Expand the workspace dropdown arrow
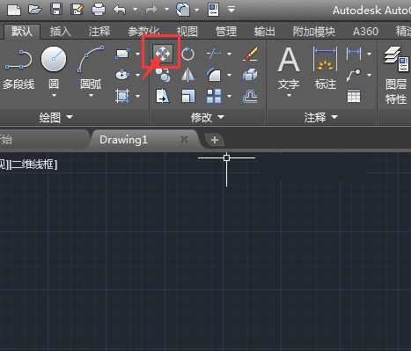This screenshot has width=411, height=351. tap(196, 11)
